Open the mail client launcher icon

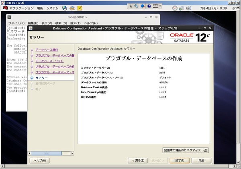point(72,8)
